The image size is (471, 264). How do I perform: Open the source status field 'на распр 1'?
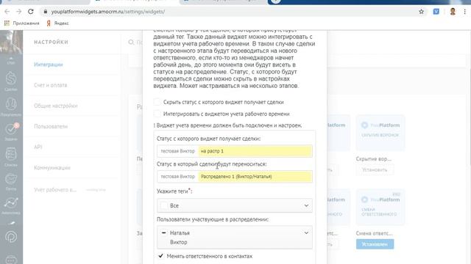pyautogui.click(x=255, y=151)
